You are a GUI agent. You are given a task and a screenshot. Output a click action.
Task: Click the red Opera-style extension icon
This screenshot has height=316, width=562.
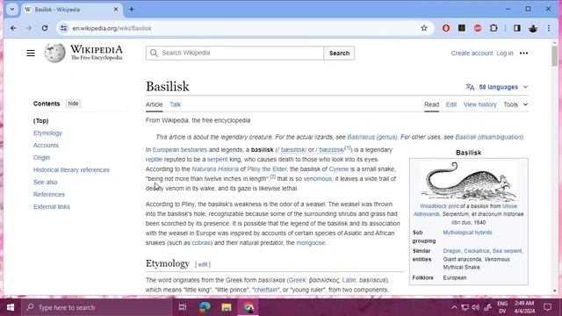pos(446,28)
